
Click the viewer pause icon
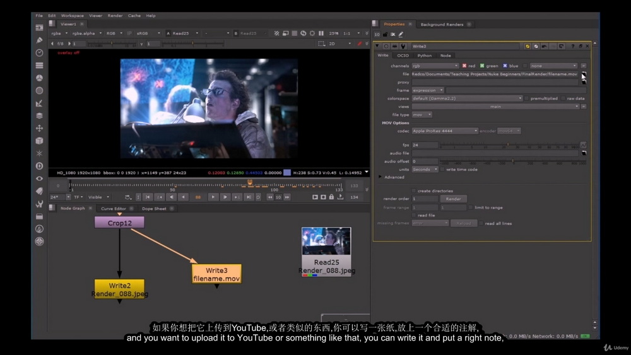[x=321, y=33]
